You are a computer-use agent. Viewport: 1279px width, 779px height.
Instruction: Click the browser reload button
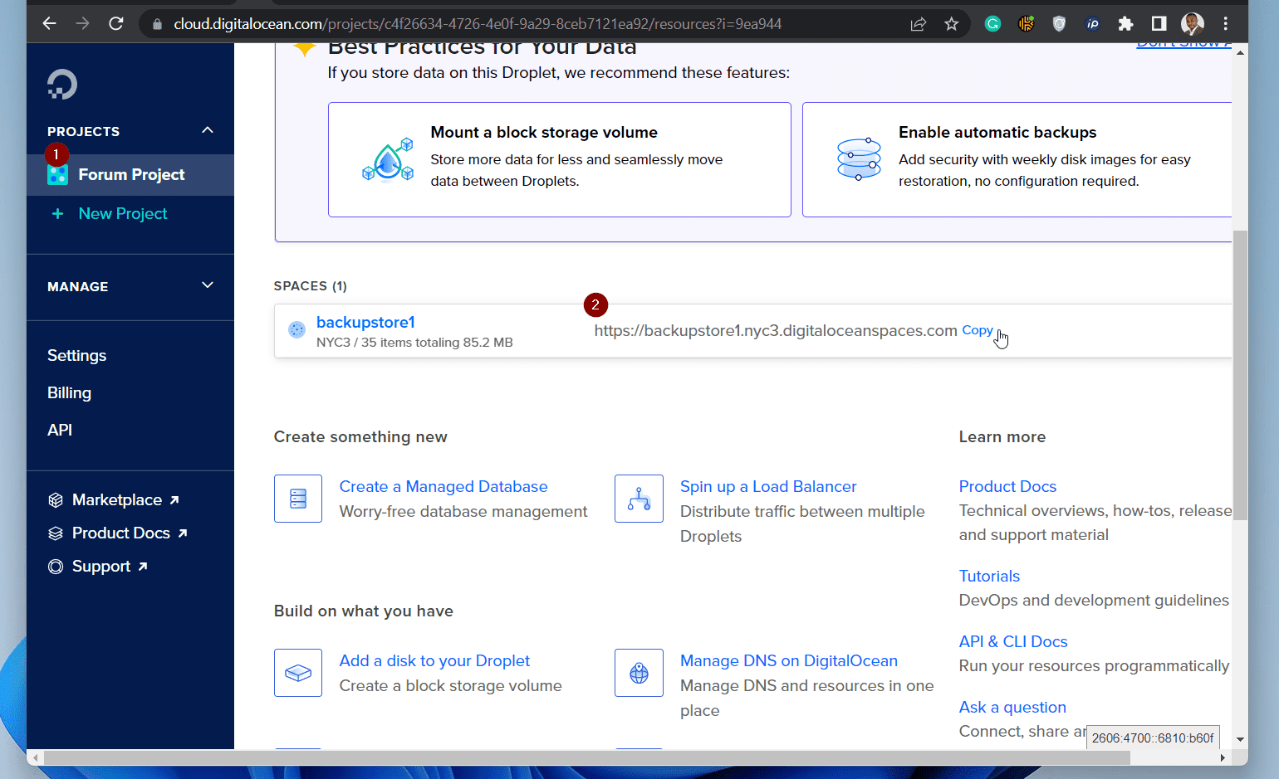pyautogui.click(x=116, y=24)
